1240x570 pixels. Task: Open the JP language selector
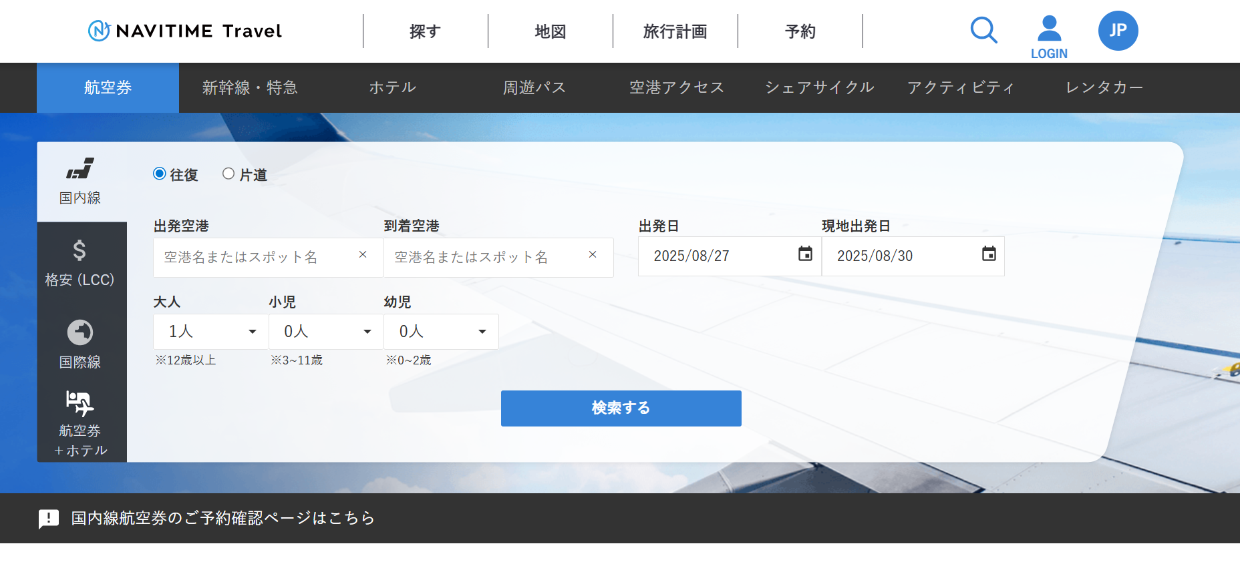coord(1118,31)
